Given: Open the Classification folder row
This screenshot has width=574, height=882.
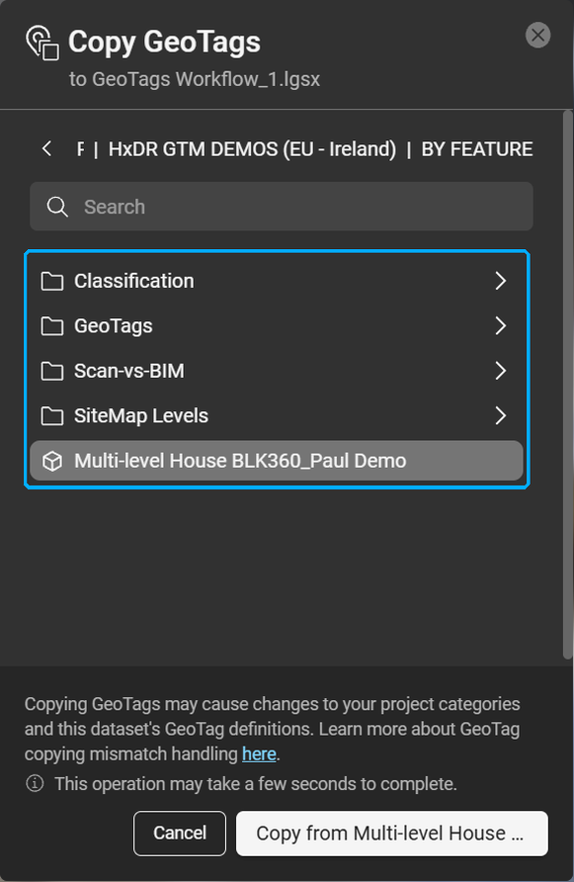Looking at the screenshot, I should pos(276,281).
